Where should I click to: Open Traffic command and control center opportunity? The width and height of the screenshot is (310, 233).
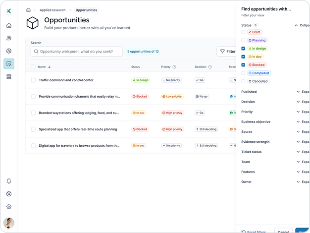pyautogui.click(x=66, y=80)
